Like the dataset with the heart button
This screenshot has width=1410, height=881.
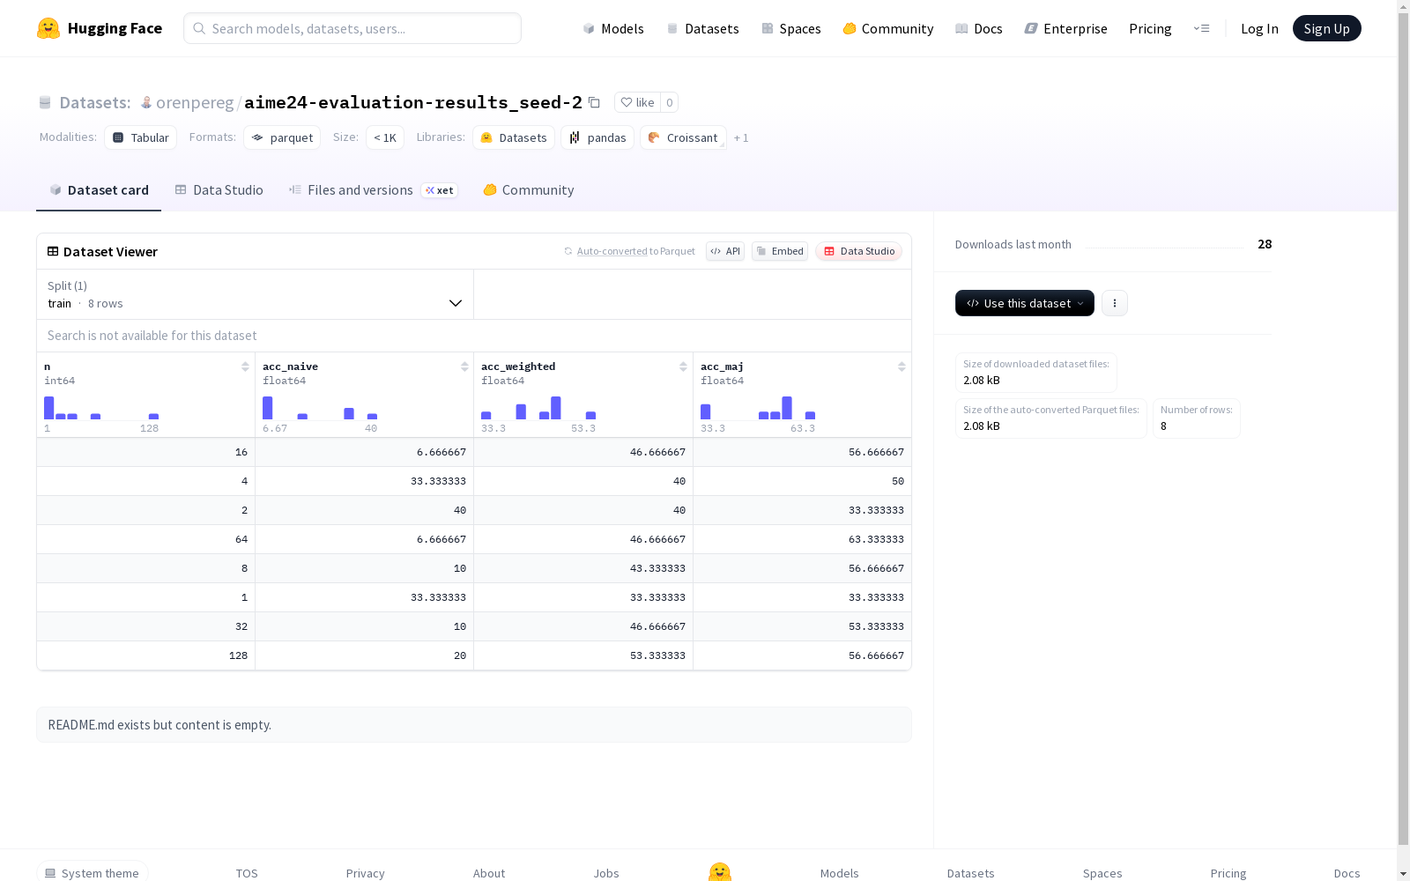tap(637, 102)
